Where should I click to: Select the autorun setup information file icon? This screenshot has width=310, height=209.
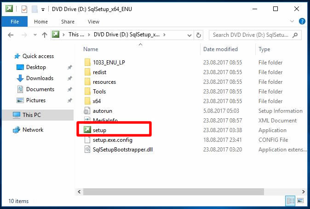pos(88,111)
